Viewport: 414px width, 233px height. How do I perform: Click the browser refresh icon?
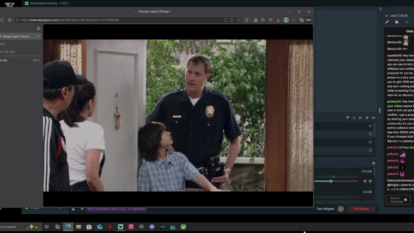[2, 20]
